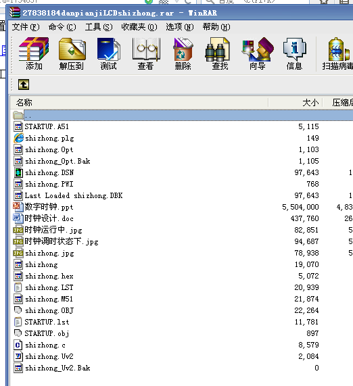Click the 解压到 (Extract to) toolbar icon

click(x=72, y=49)
